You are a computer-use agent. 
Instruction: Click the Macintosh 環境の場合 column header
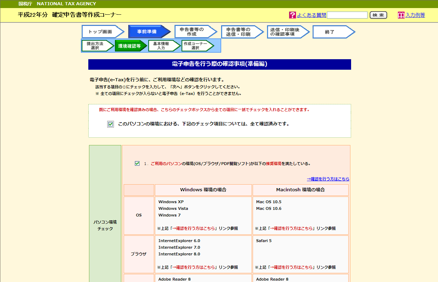(x=301, y=190)
